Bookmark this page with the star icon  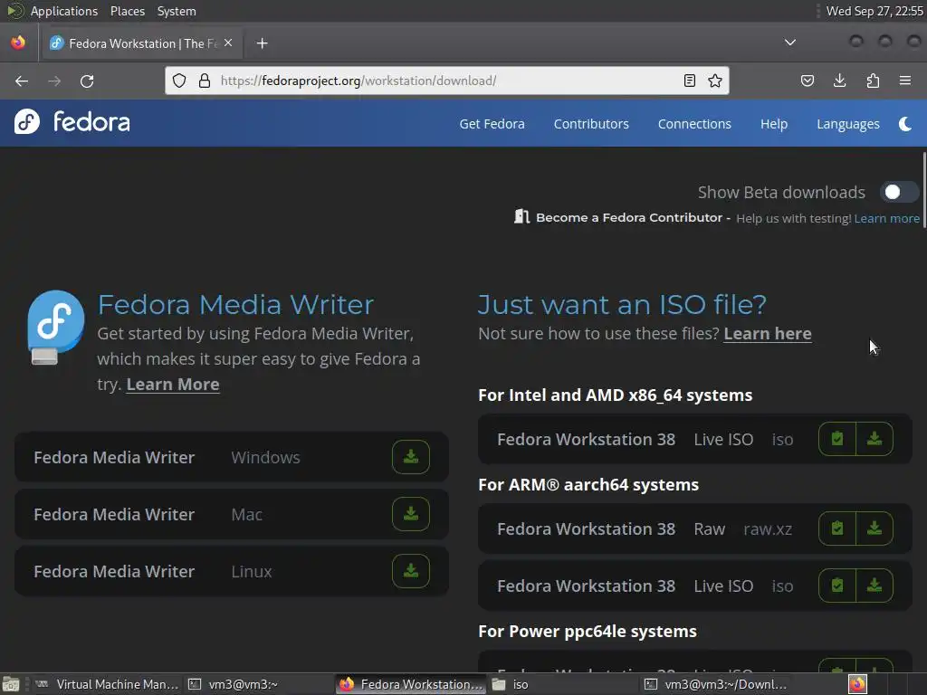[715, 81]
